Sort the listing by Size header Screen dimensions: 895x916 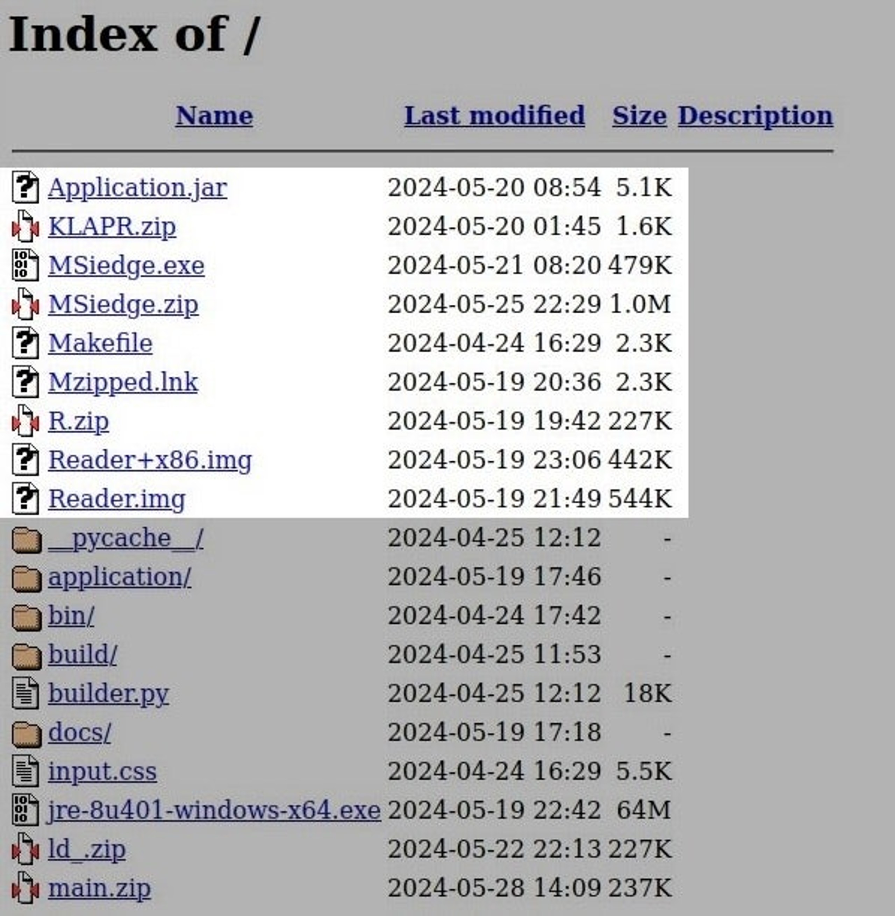[639, 116]
